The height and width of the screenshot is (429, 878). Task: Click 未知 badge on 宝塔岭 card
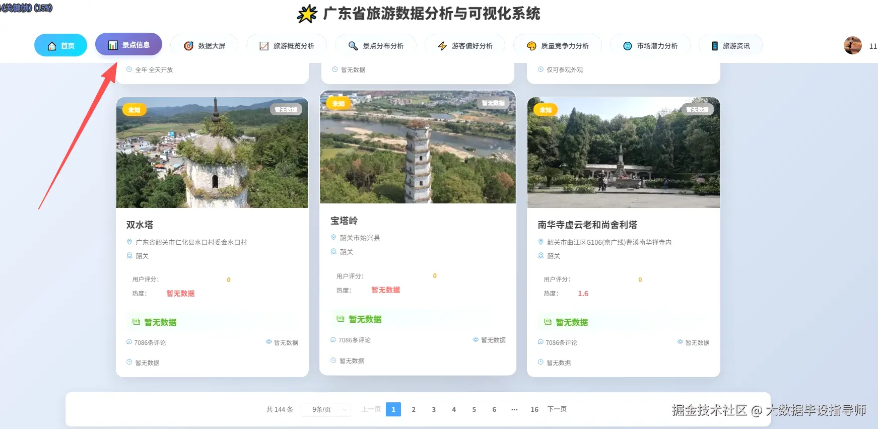click(x=339, y=104)
